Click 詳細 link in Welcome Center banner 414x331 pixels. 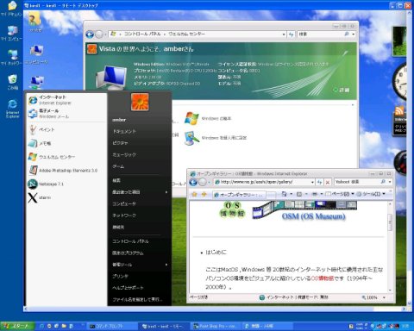click(342, 90)
